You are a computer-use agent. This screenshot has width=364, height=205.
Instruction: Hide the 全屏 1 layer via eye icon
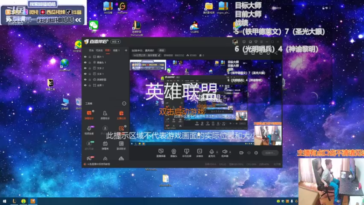click(x=85, y=85)
